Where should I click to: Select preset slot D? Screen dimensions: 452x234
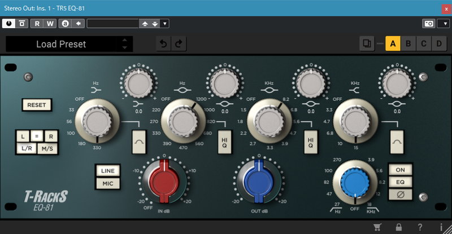[x=439, y=43]
